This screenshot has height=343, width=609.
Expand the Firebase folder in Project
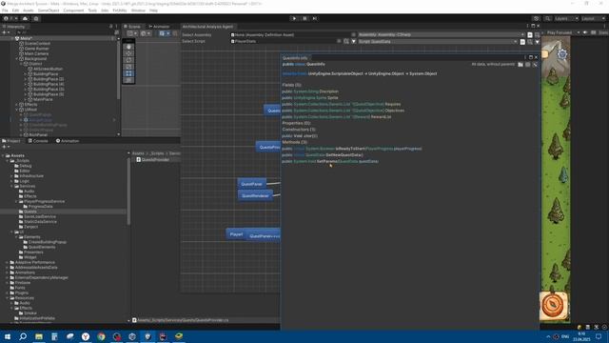pos(8,283)
